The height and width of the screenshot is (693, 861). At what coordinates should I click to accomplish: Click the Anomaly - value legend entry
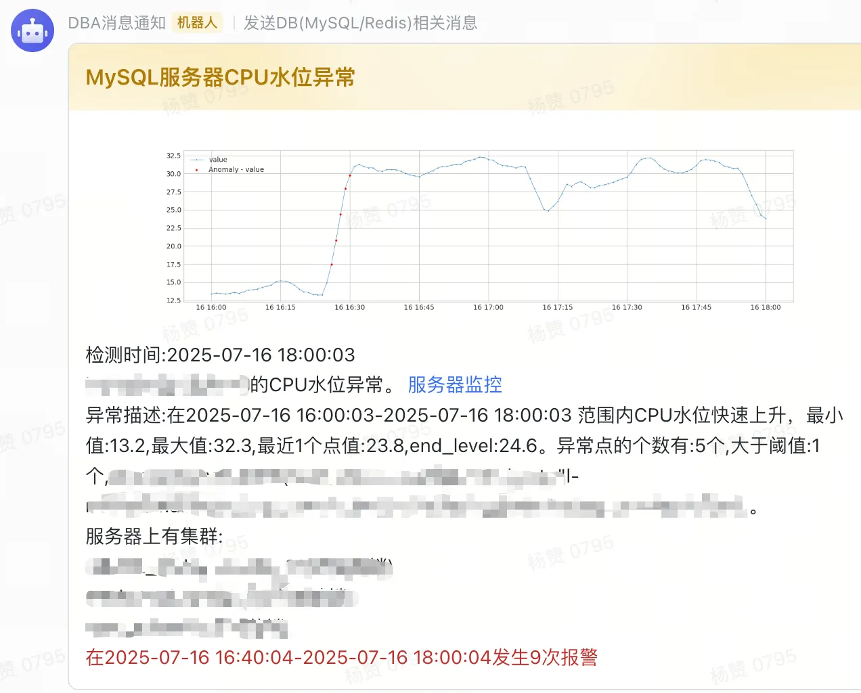tap(230, 170)
